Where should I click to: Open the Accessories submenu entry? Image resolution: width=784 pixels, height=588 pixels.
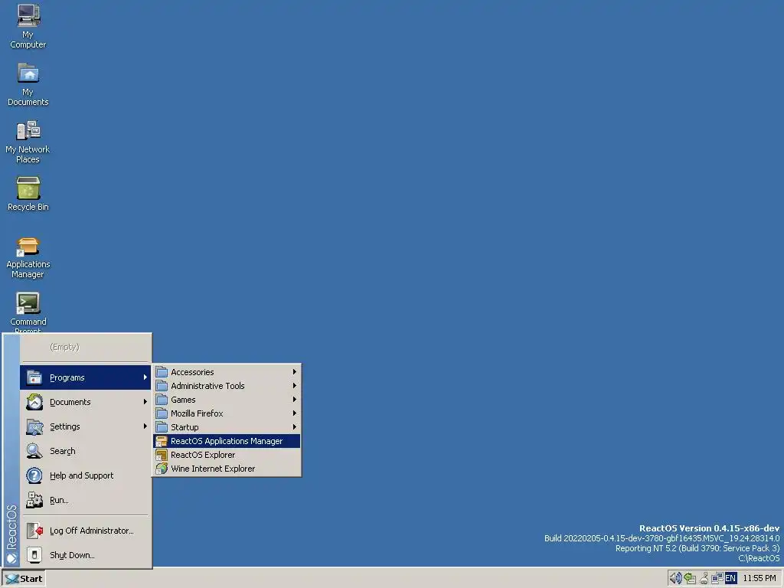click(x=227, y=372)
